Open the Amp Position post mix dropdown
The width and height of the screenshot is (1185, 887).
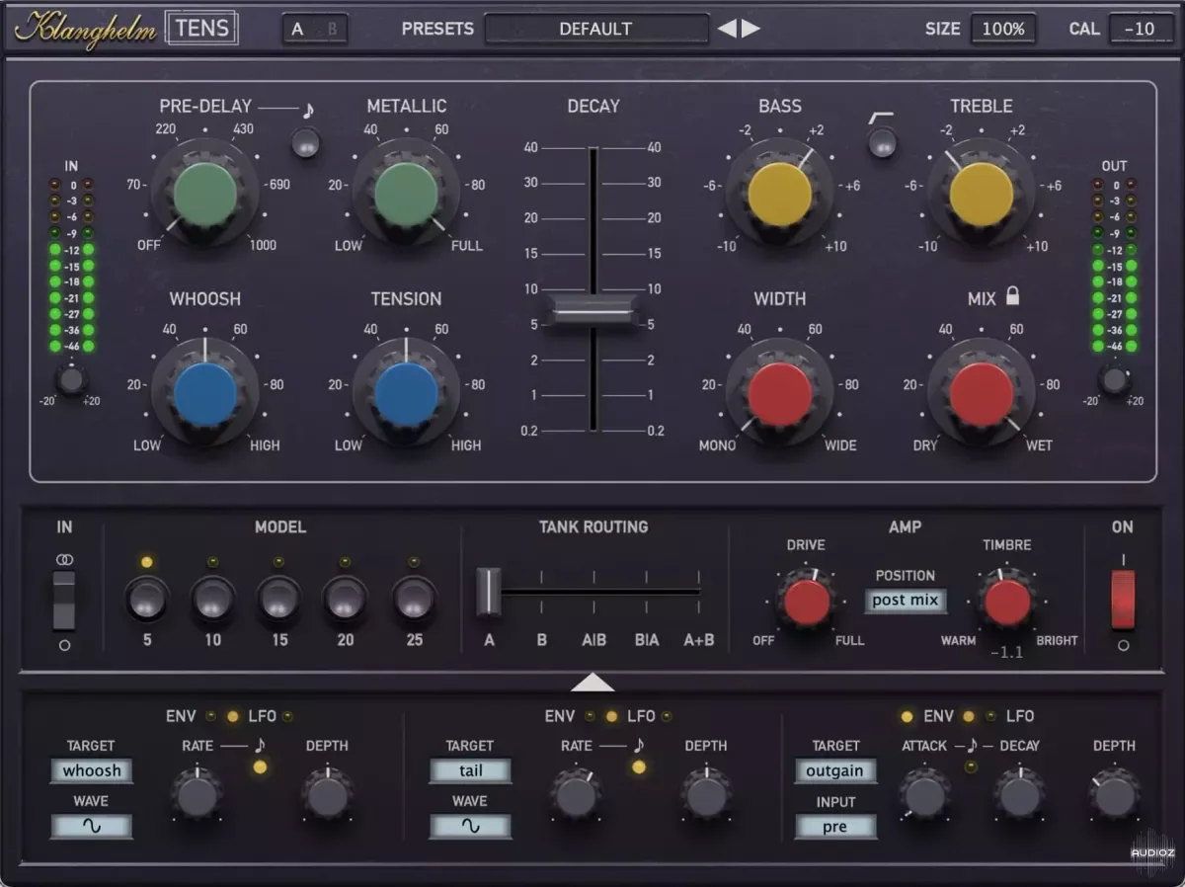pyautogui.click(x=905, y=601)
